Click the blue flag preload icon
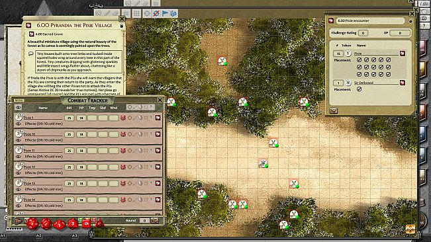This screenshot has width=431, height=242. [165, 13]
